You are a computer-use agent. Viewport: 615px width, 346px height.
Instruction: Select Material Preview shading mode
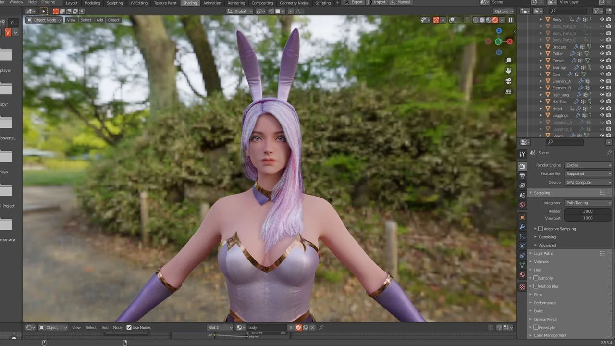tap(489, 20)
